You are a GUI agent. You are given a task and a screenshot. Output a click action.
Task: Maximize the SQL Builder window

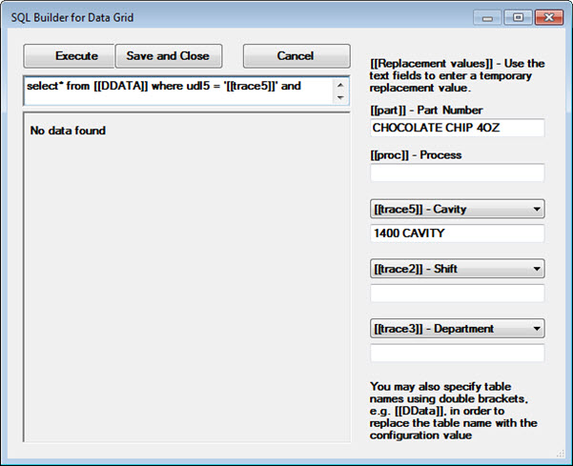click(x=518, y=17)
